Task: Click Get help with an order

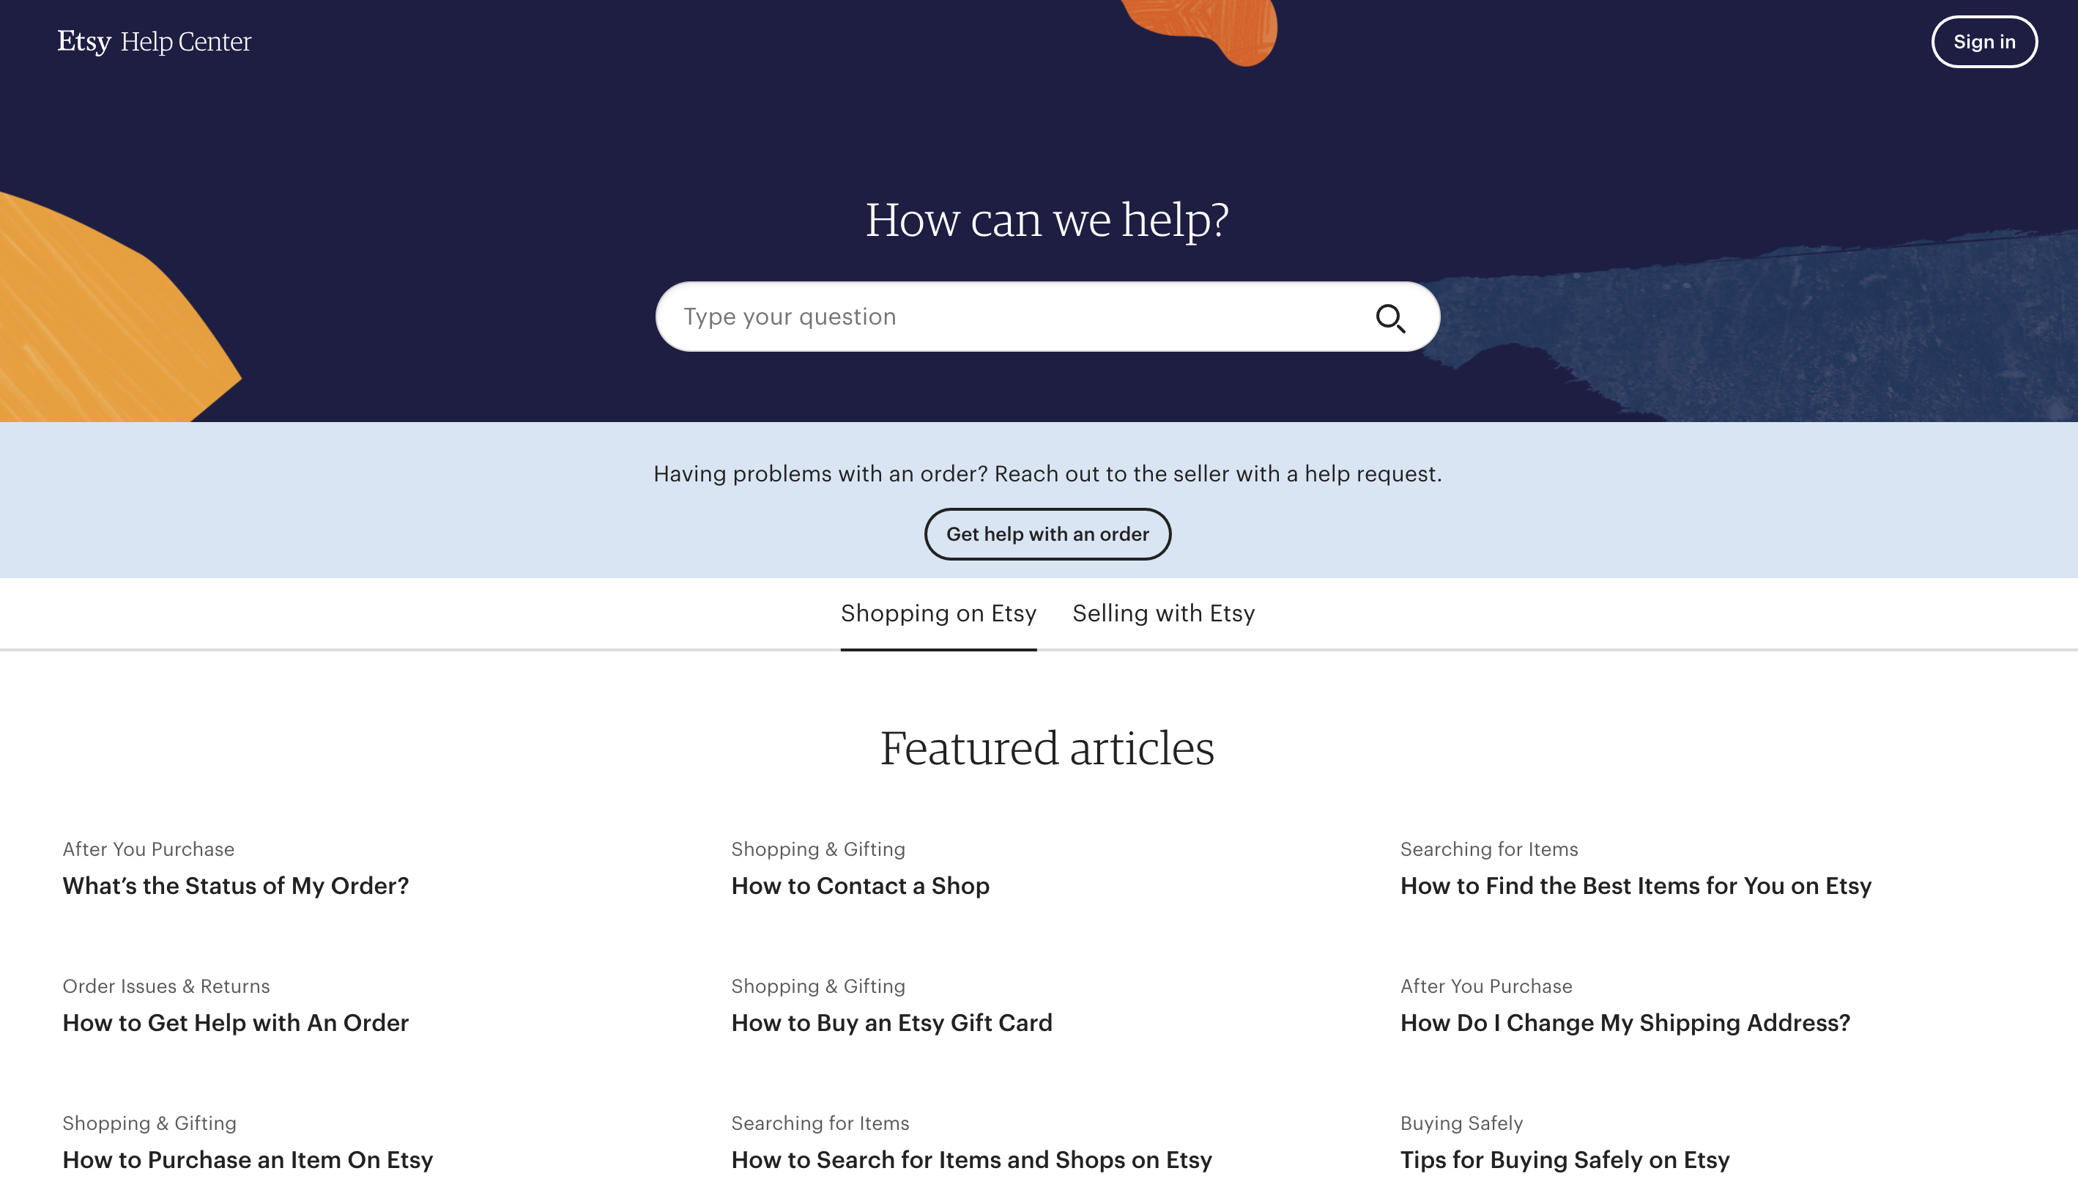Action: pos(1047,533)
